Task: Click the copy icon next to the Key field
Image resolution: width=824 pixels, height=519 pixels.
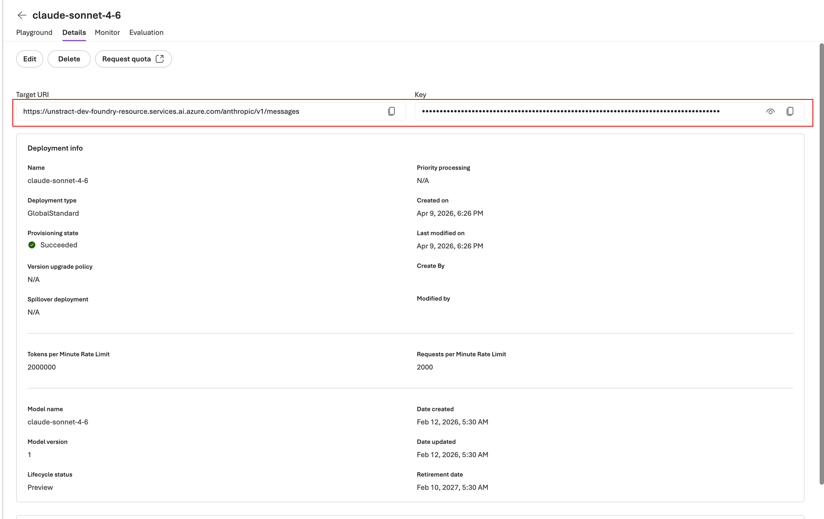Action: (790, 111)
